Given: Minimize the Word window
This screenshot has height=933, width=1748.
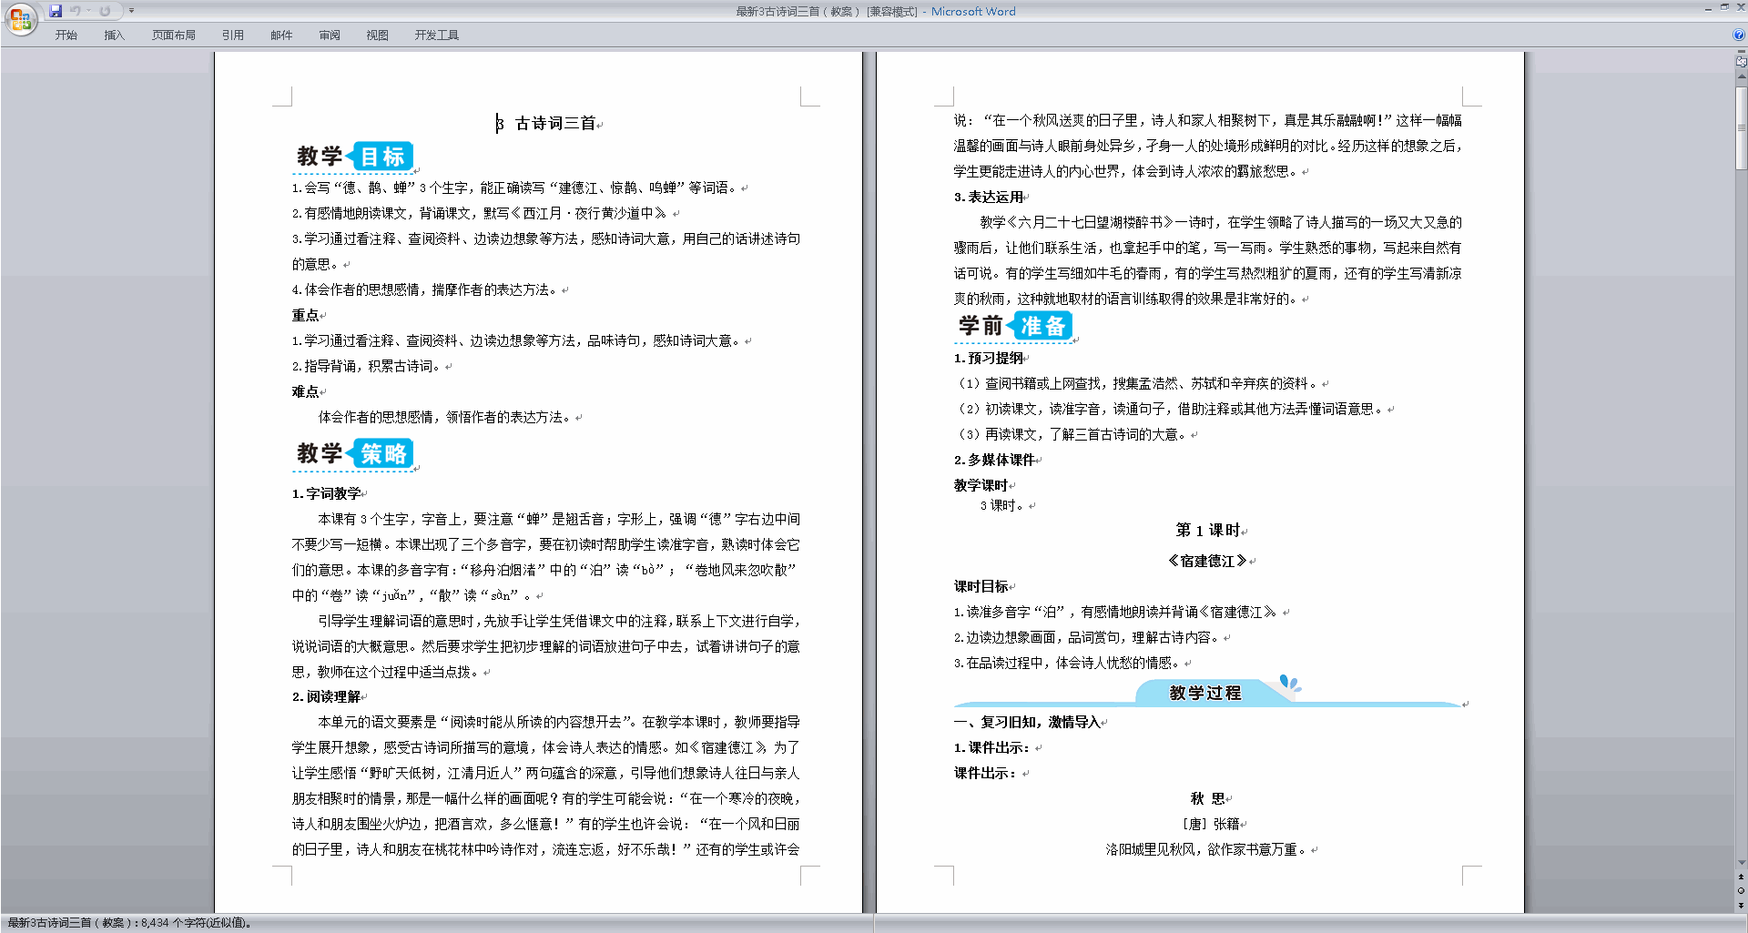Looking at the screenshot, I should pos(1708,7).
